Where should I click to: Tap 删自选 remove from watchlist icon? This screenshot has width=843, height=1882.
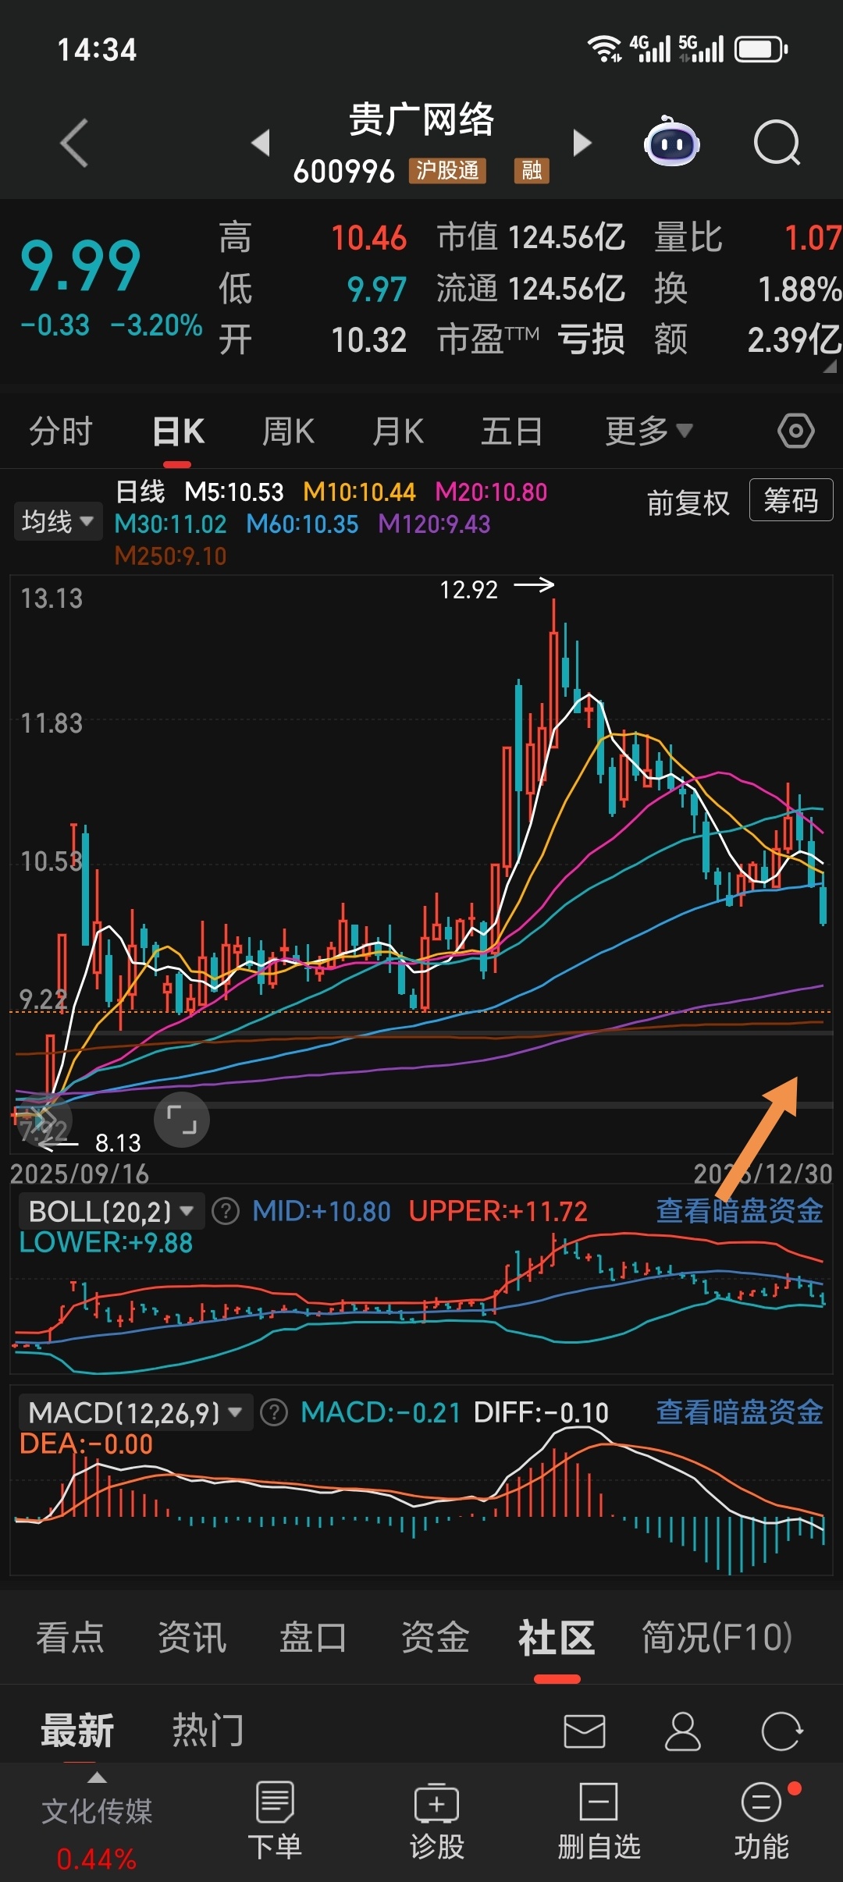[x=599, y=1821]
